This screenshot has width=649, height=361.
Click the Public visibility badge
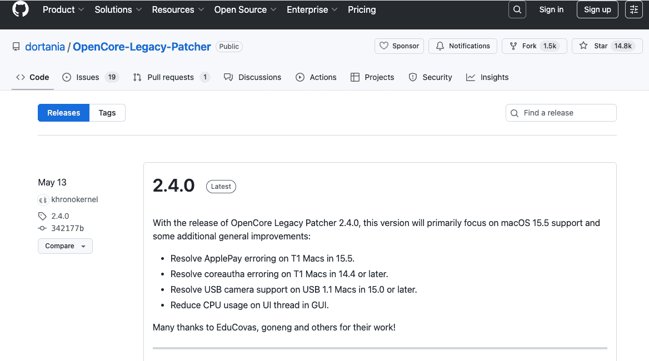pyautogui.click(x=229, y=46)
